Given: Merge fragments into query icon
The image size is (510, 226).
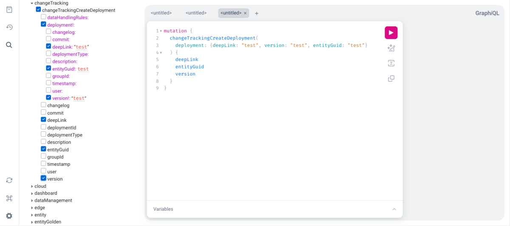Looking at the screenshot, I should 391,63.
